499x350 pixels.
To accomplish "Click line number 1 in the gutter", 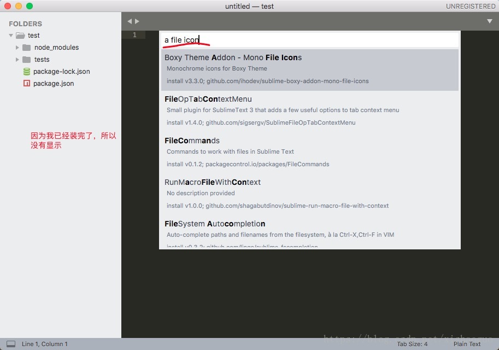I will [134, 34].
